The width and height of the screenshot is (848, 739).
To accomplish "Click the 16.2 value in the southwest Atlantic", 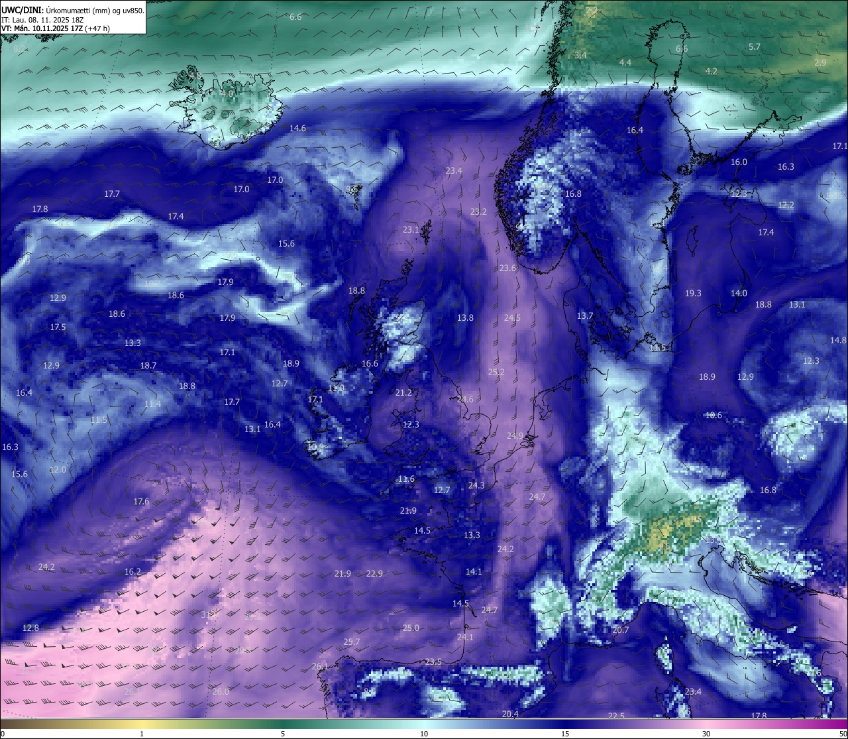I will [x=132, y=571].
